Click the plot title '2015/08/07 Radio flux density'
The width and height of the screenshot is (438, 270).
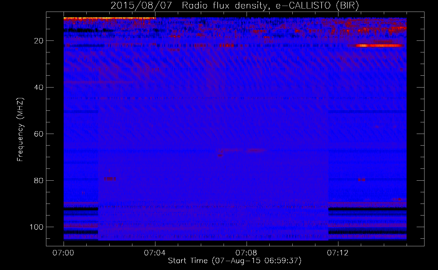coord(235,6)
